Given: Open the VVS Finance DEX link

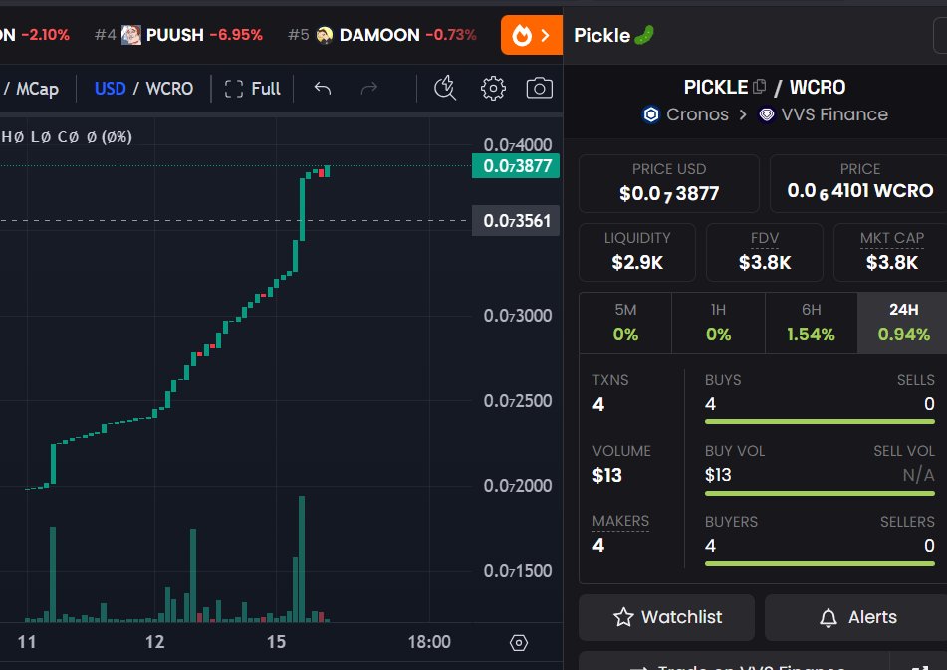Looking at the screenshot, I should coord(824,114).
